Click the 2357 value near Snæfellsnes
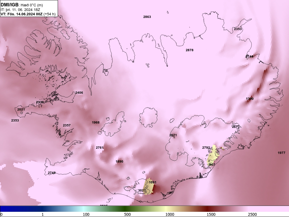This screenshot has width=289, height=217. pyautogui.click(x=67, y=125)
